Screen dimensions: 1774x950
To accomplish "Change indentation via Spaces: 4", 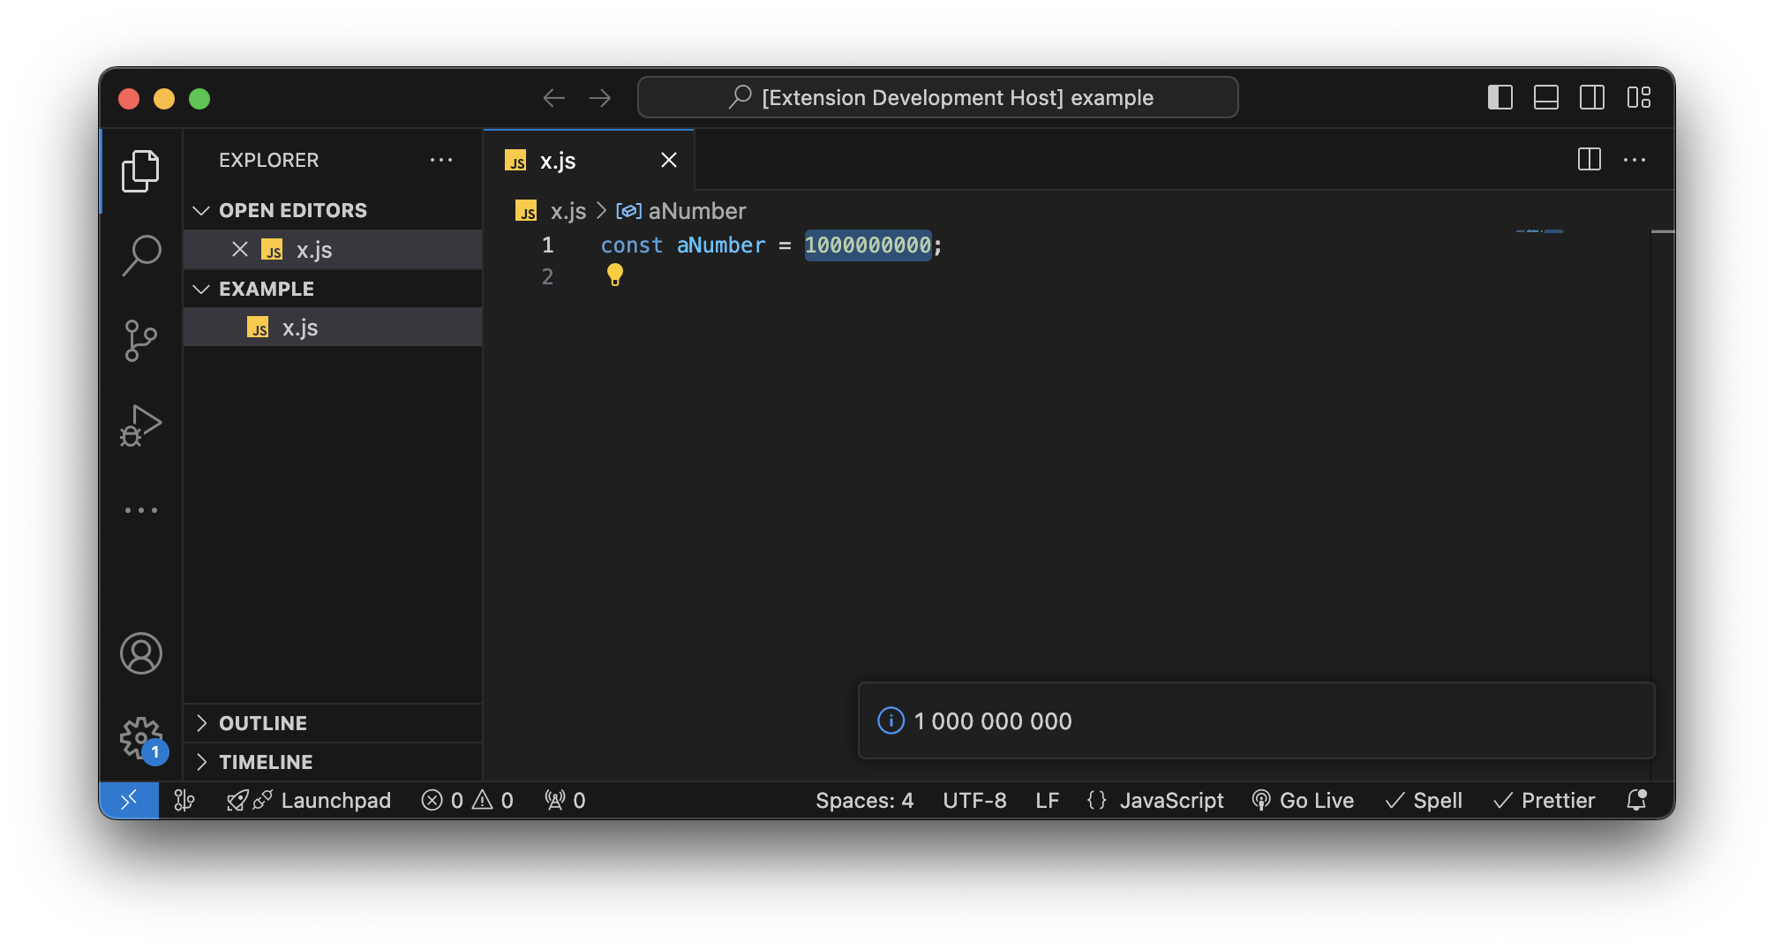I will point(864,800).
